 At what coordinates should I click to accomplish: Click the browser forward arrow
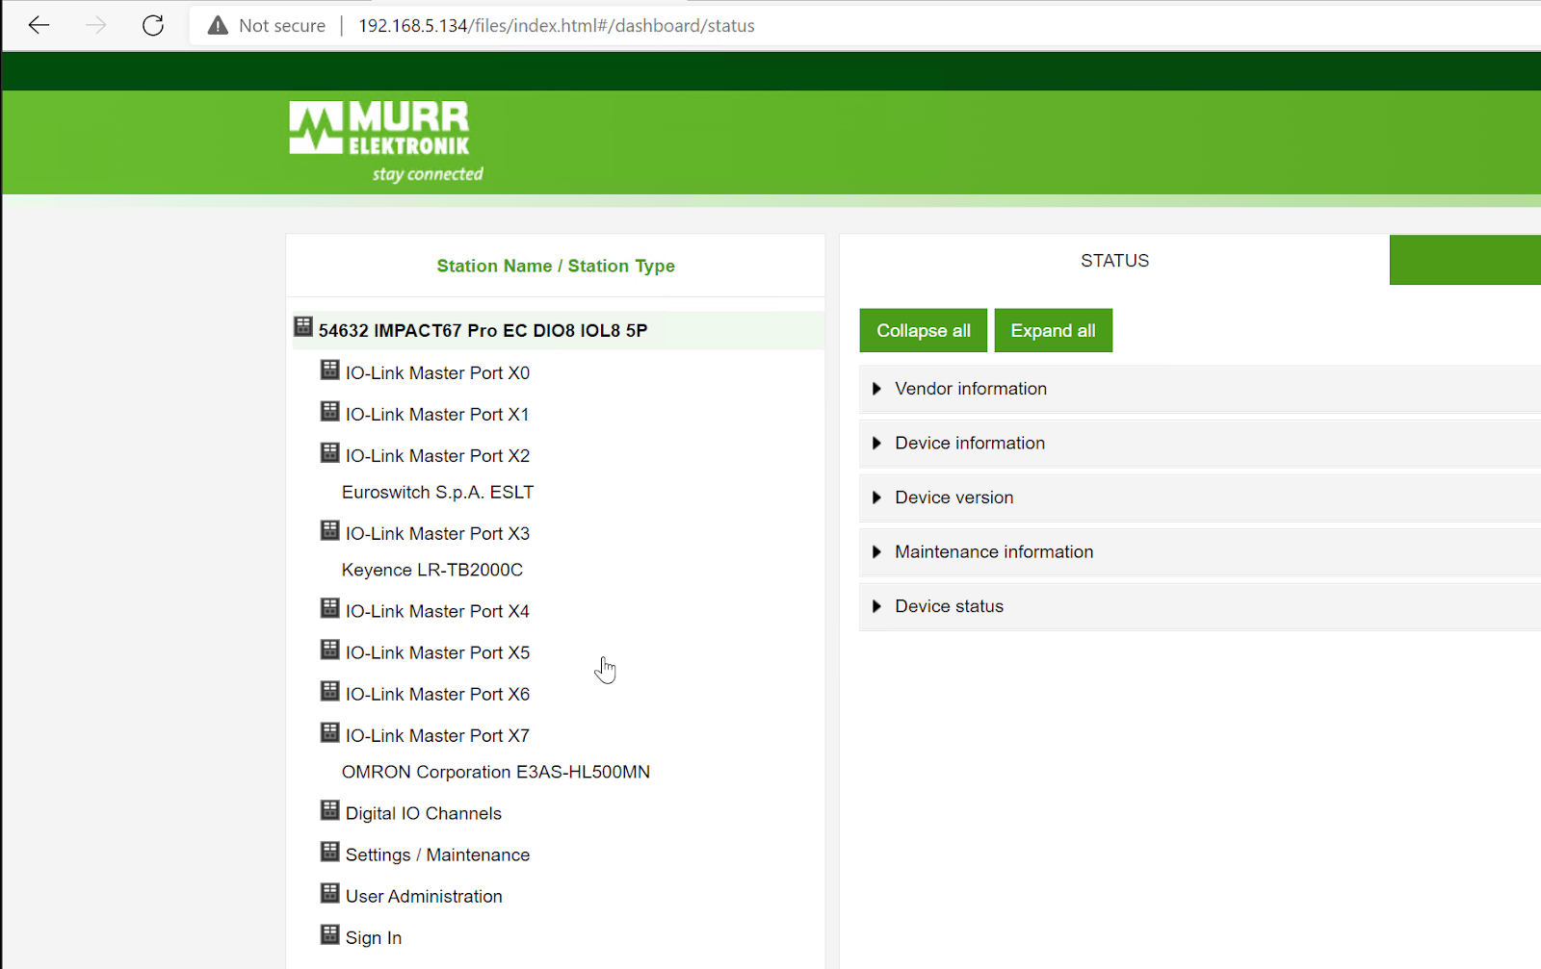point(96,26)
